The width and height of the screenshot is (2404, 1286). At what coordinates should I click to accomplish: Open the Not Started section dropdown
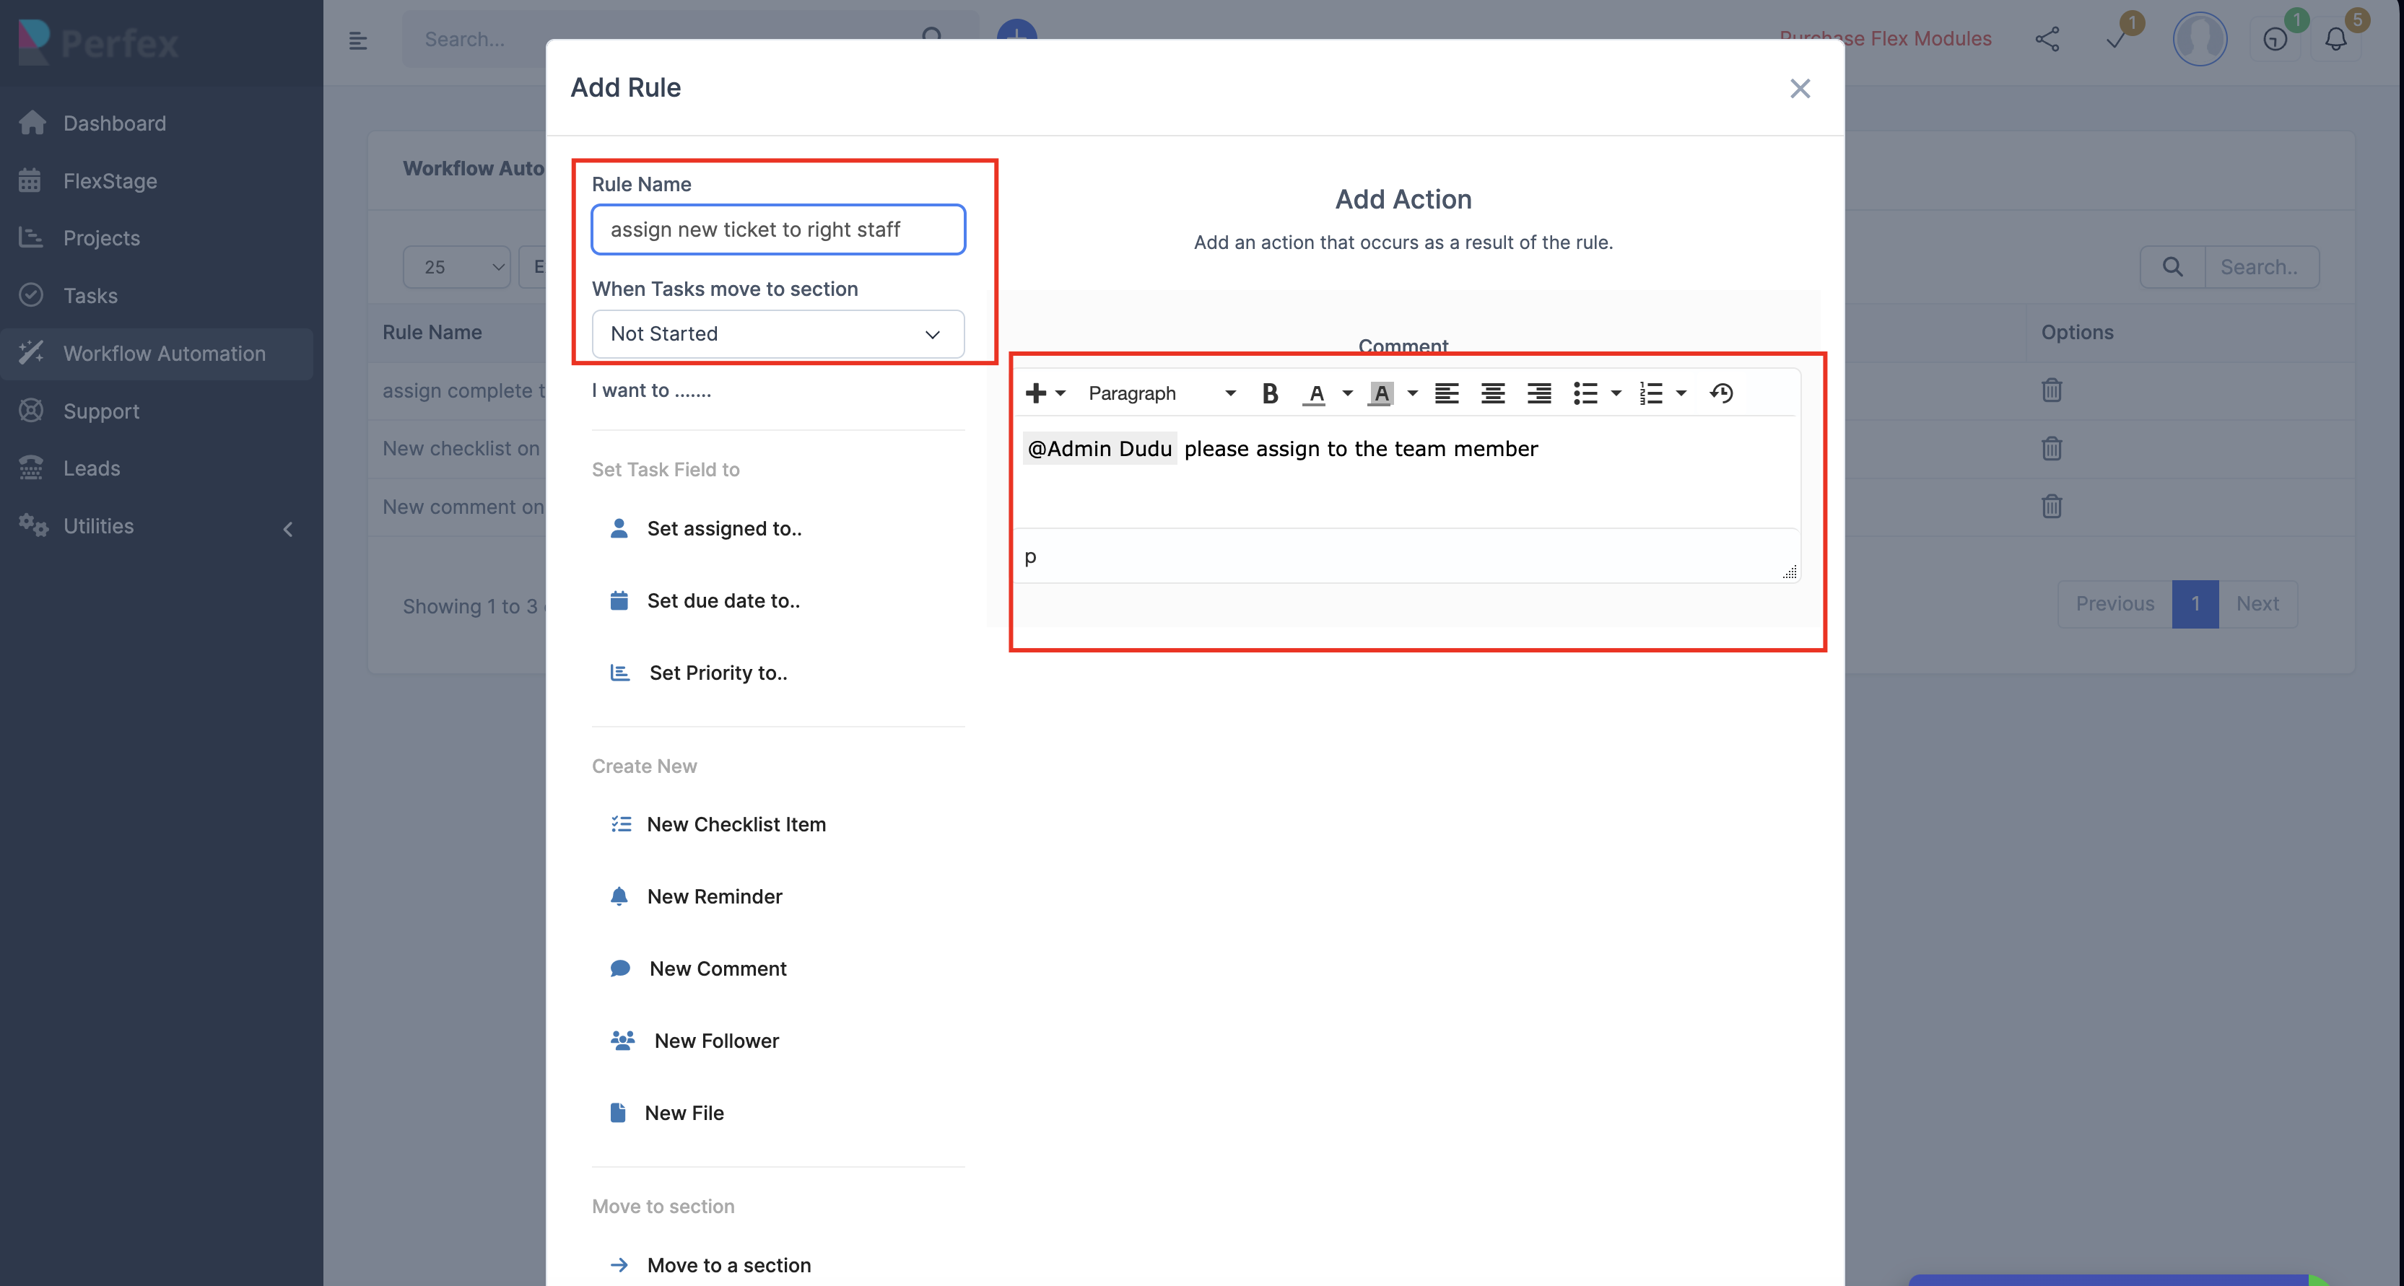pos(778,334)
